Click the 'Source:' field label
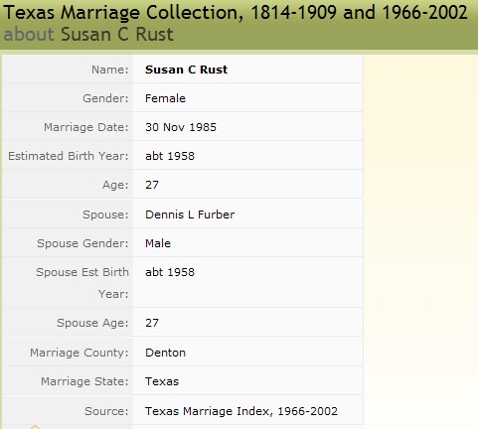The height and width of the screenshot is (429, 479). click(106, 411)
